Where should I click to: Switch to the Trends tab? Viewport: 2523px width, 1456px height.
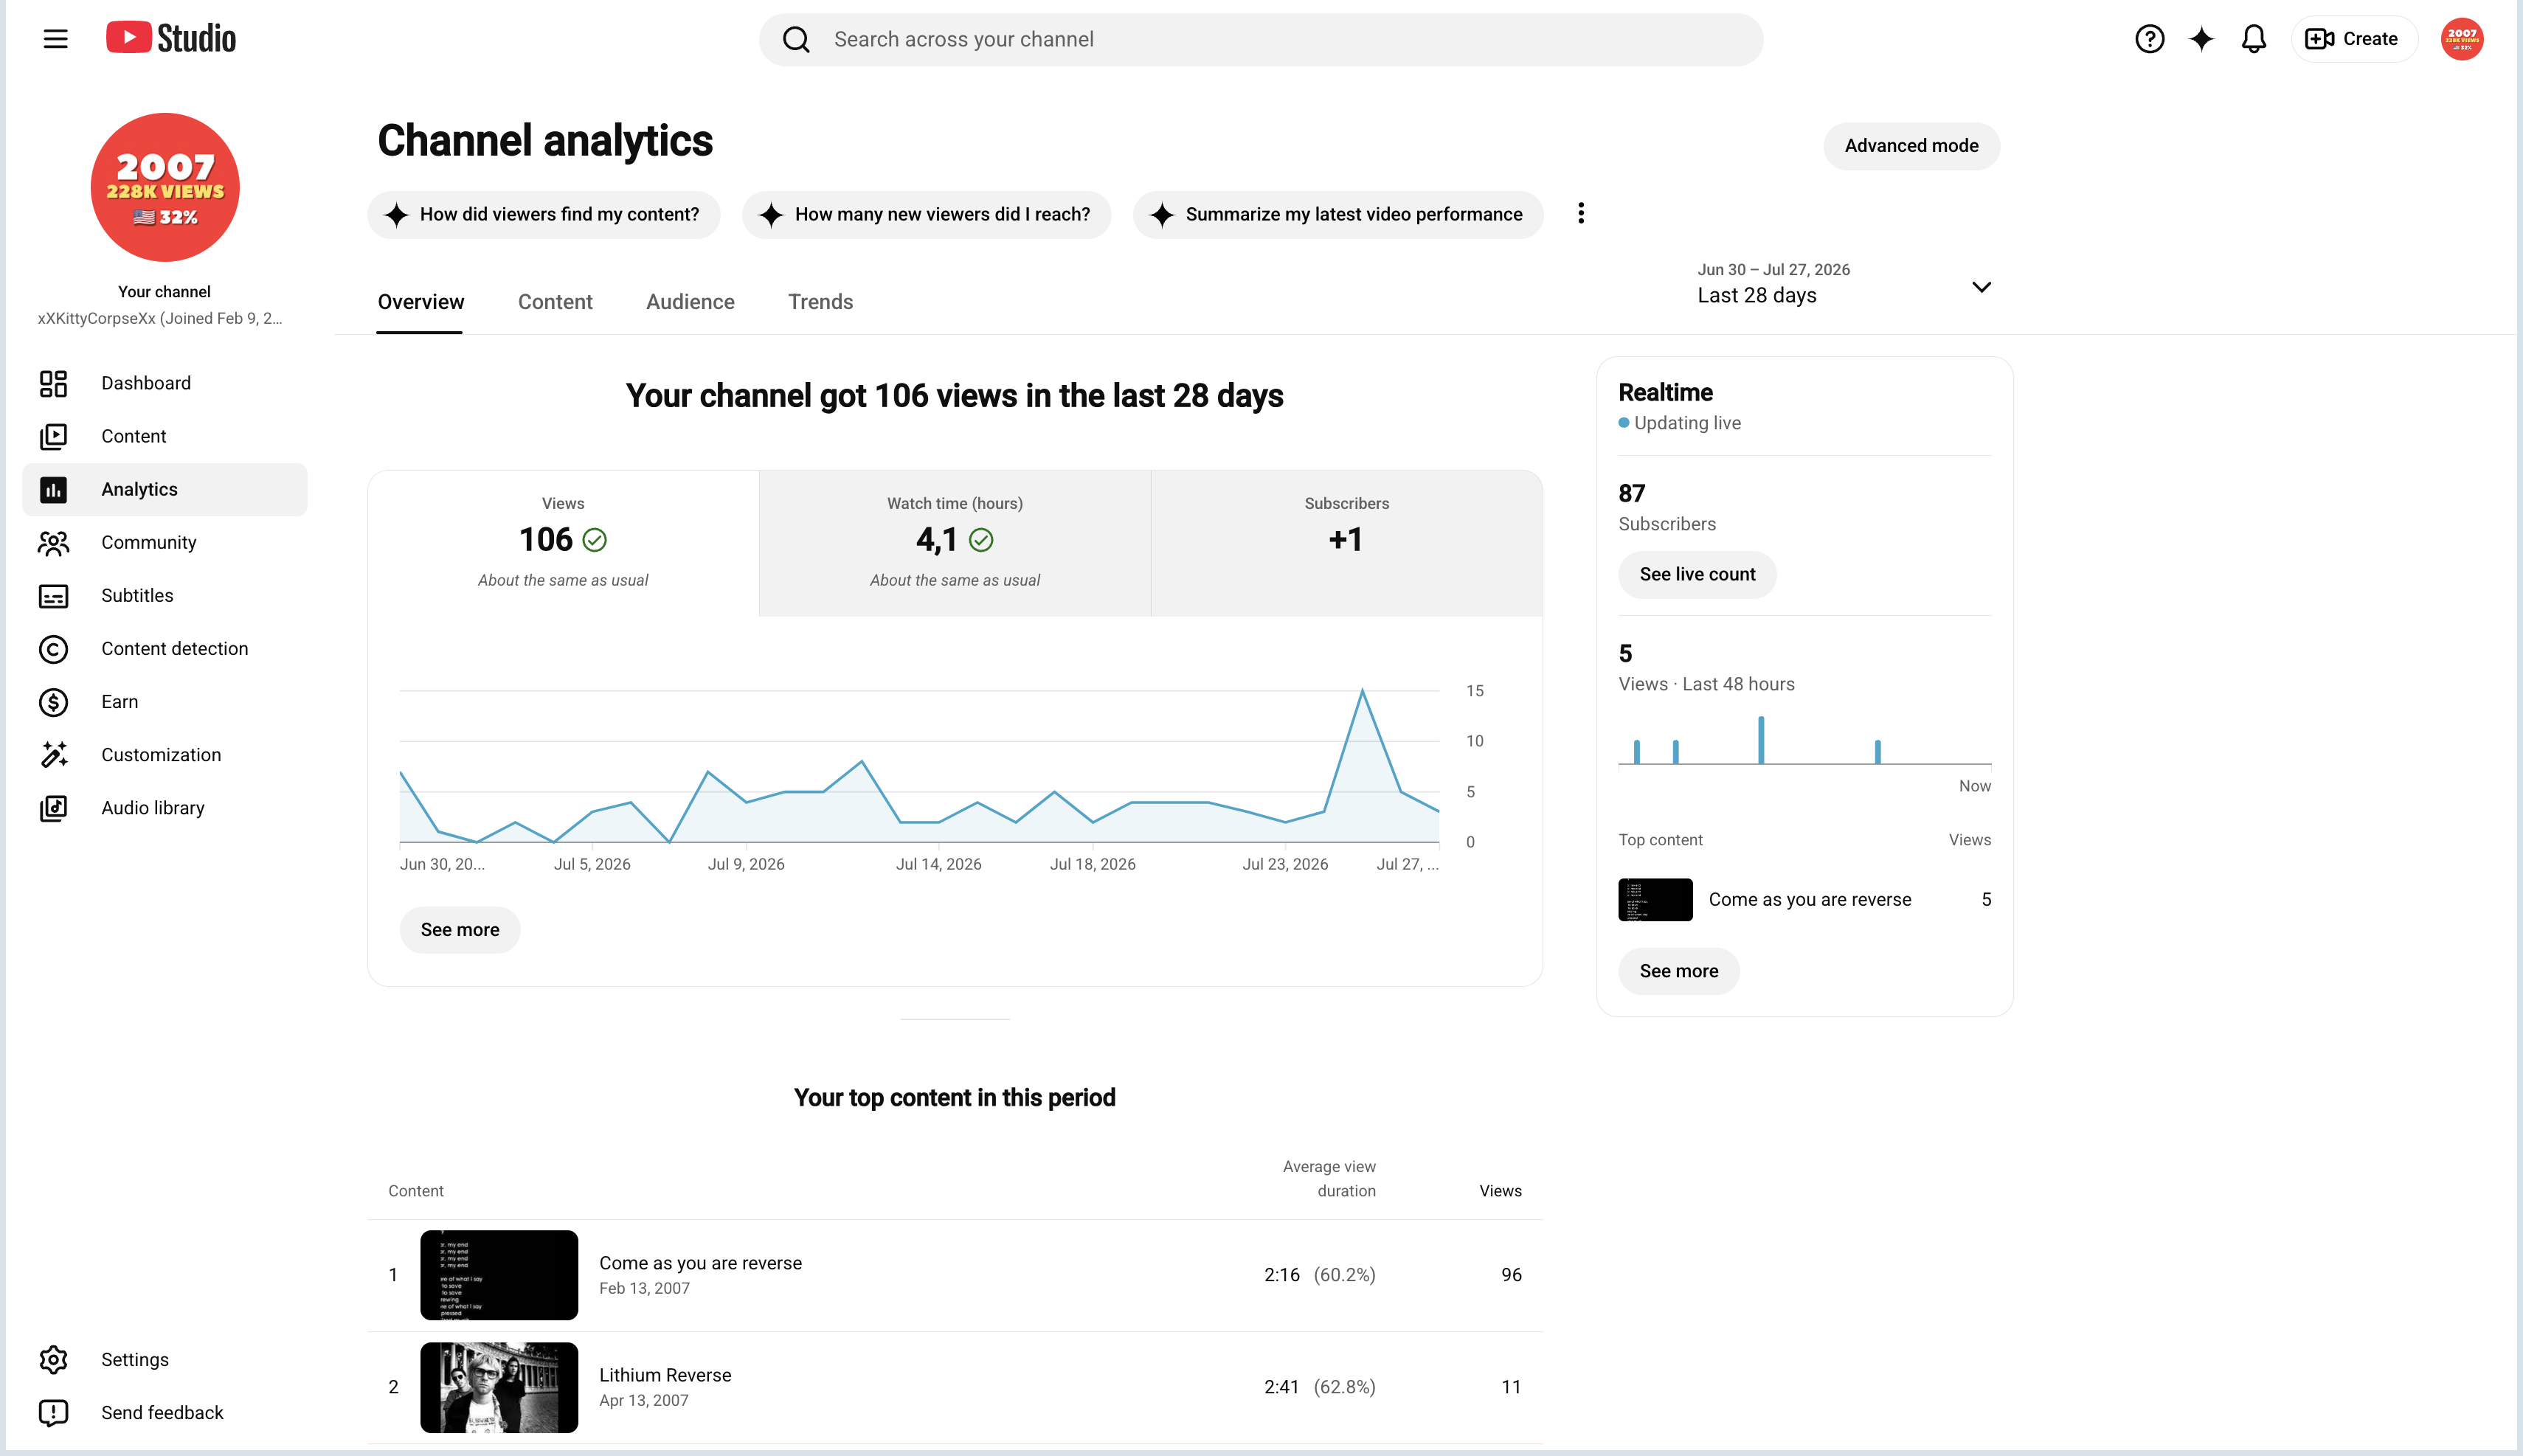[x=820, y=302]
